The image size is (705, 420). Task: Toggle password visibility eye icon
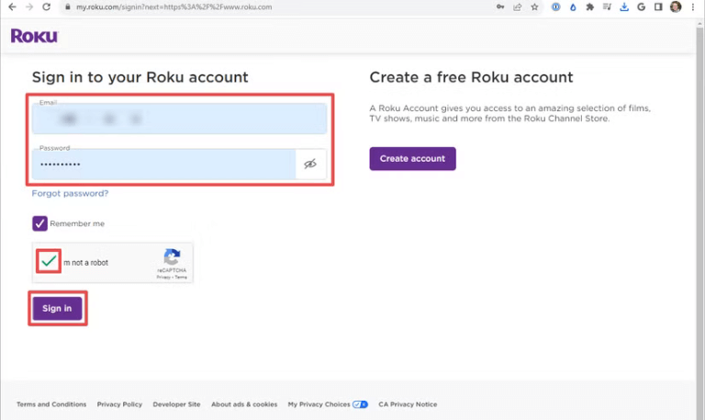pyautogui.click(x=310, y=164)
